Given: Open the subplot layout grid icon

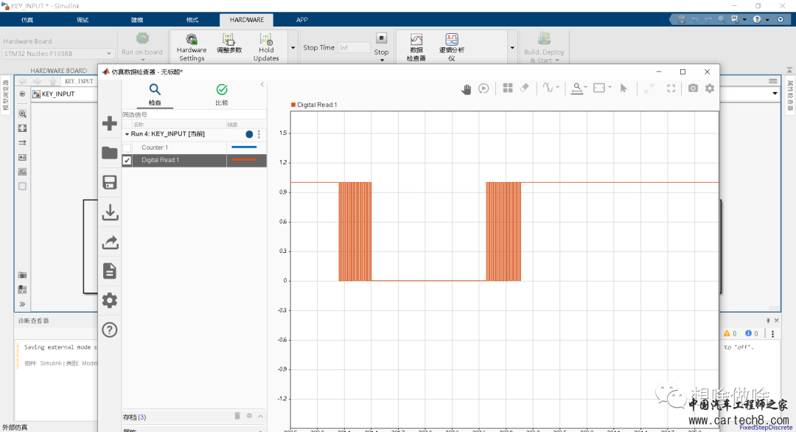Looking at the screenshot, I should [508, 88].
